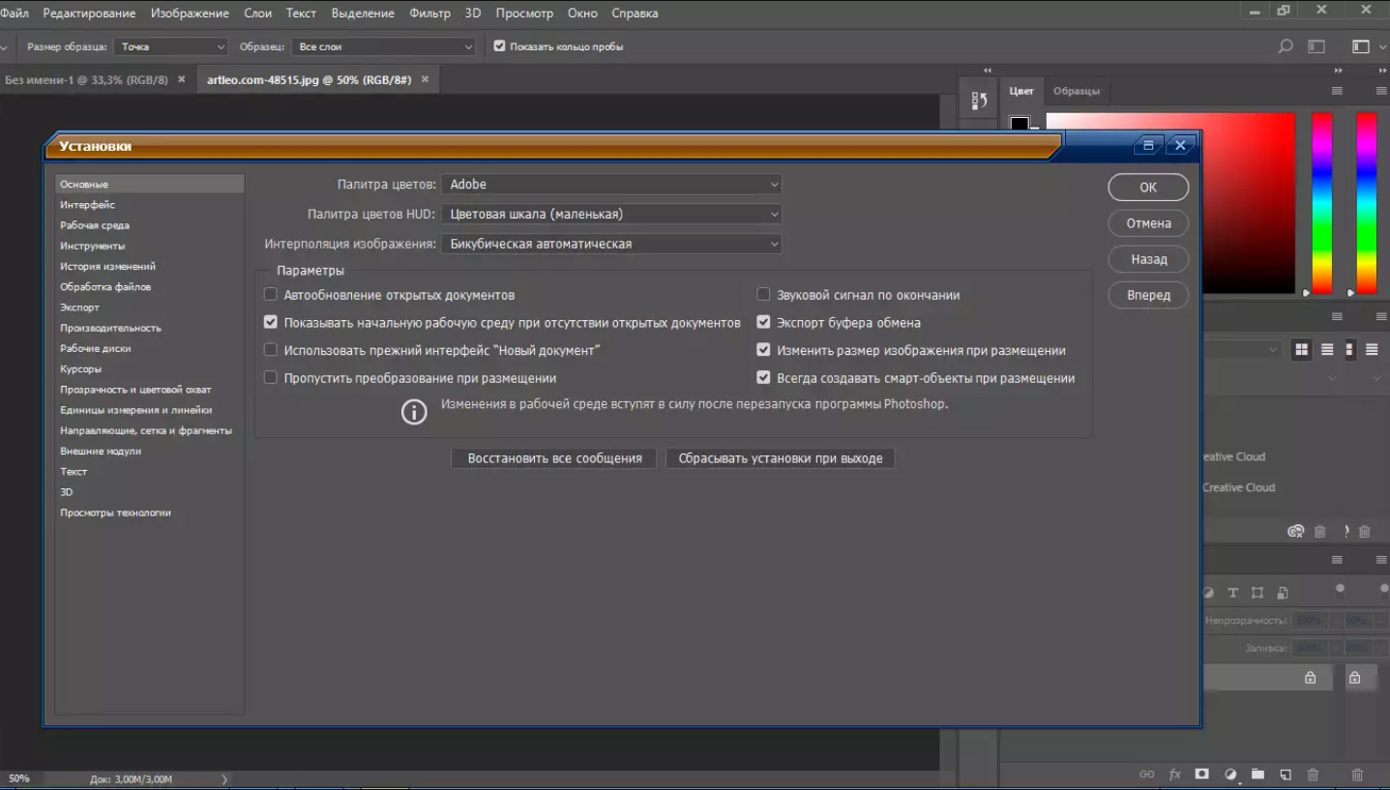Viewport: 1390px width, 790px height.
Task: Click Сбрасывать установки при выходе button
Action: (781, 458)
